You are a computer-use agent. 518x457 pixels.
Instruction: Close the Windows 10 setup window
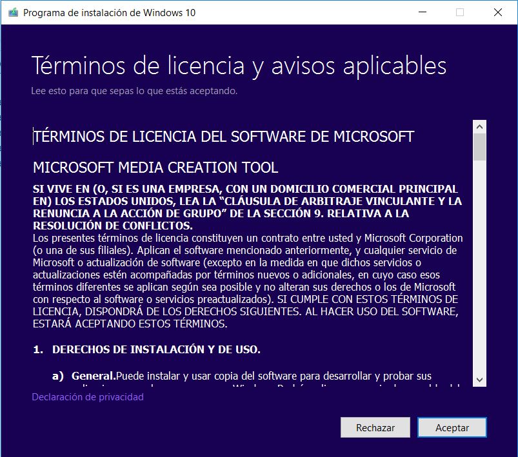pos(497,12)
